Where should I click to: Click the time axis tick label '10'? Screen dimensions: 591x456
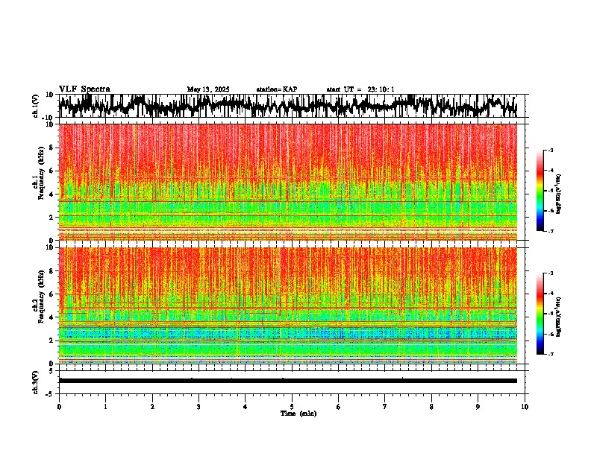pyautogui.click(x=525, y=407)
